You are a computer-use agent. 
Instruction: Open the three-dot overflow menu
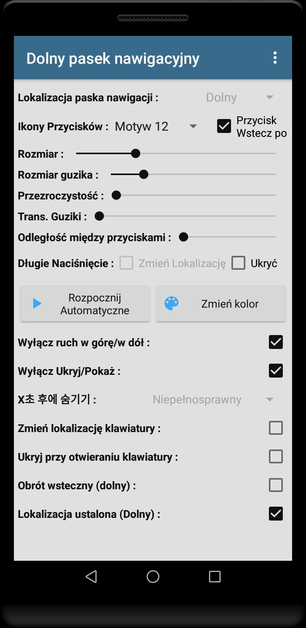point(275,58)
